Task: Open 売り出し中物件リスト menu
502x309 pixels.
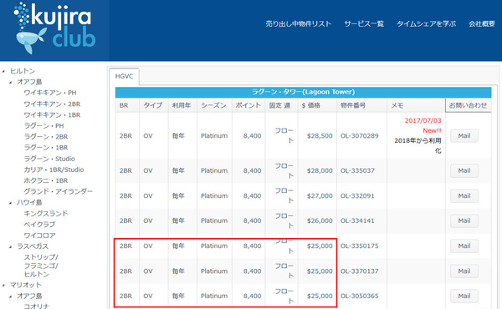Action: (x=298, y=23)
